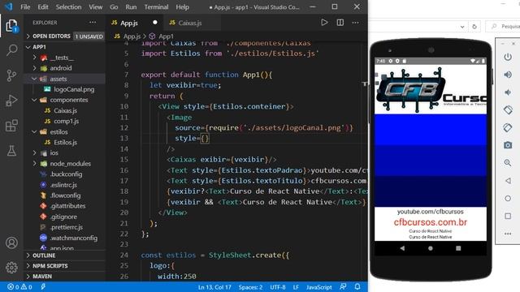Click Ln 13, Col 17 status entry
Image resolution: width=520 pixels, height=292 pixels.
(x=214, y=287)
